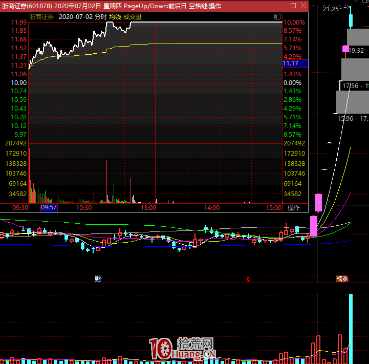
Task: Click the 0.00% percentage label
Action: pos(293,82)
